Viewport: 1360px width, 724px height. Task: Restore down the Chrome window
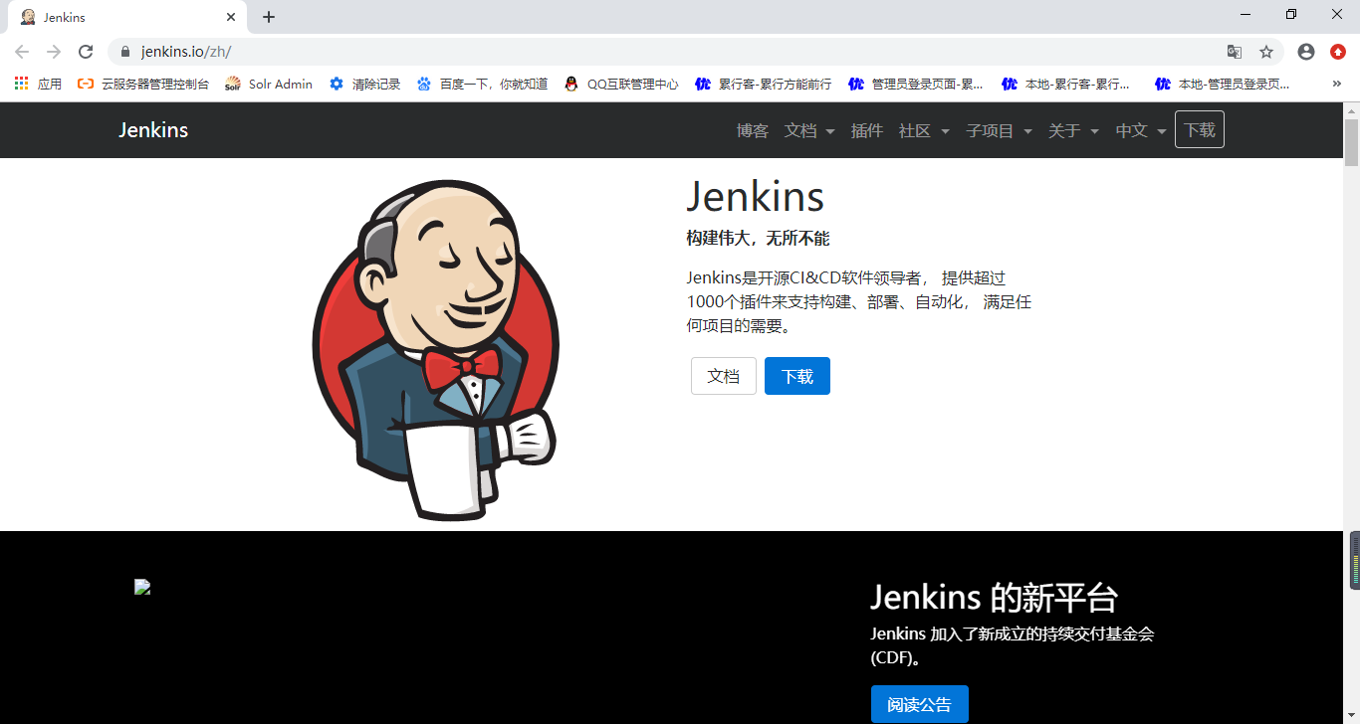tap(1291, 14)
